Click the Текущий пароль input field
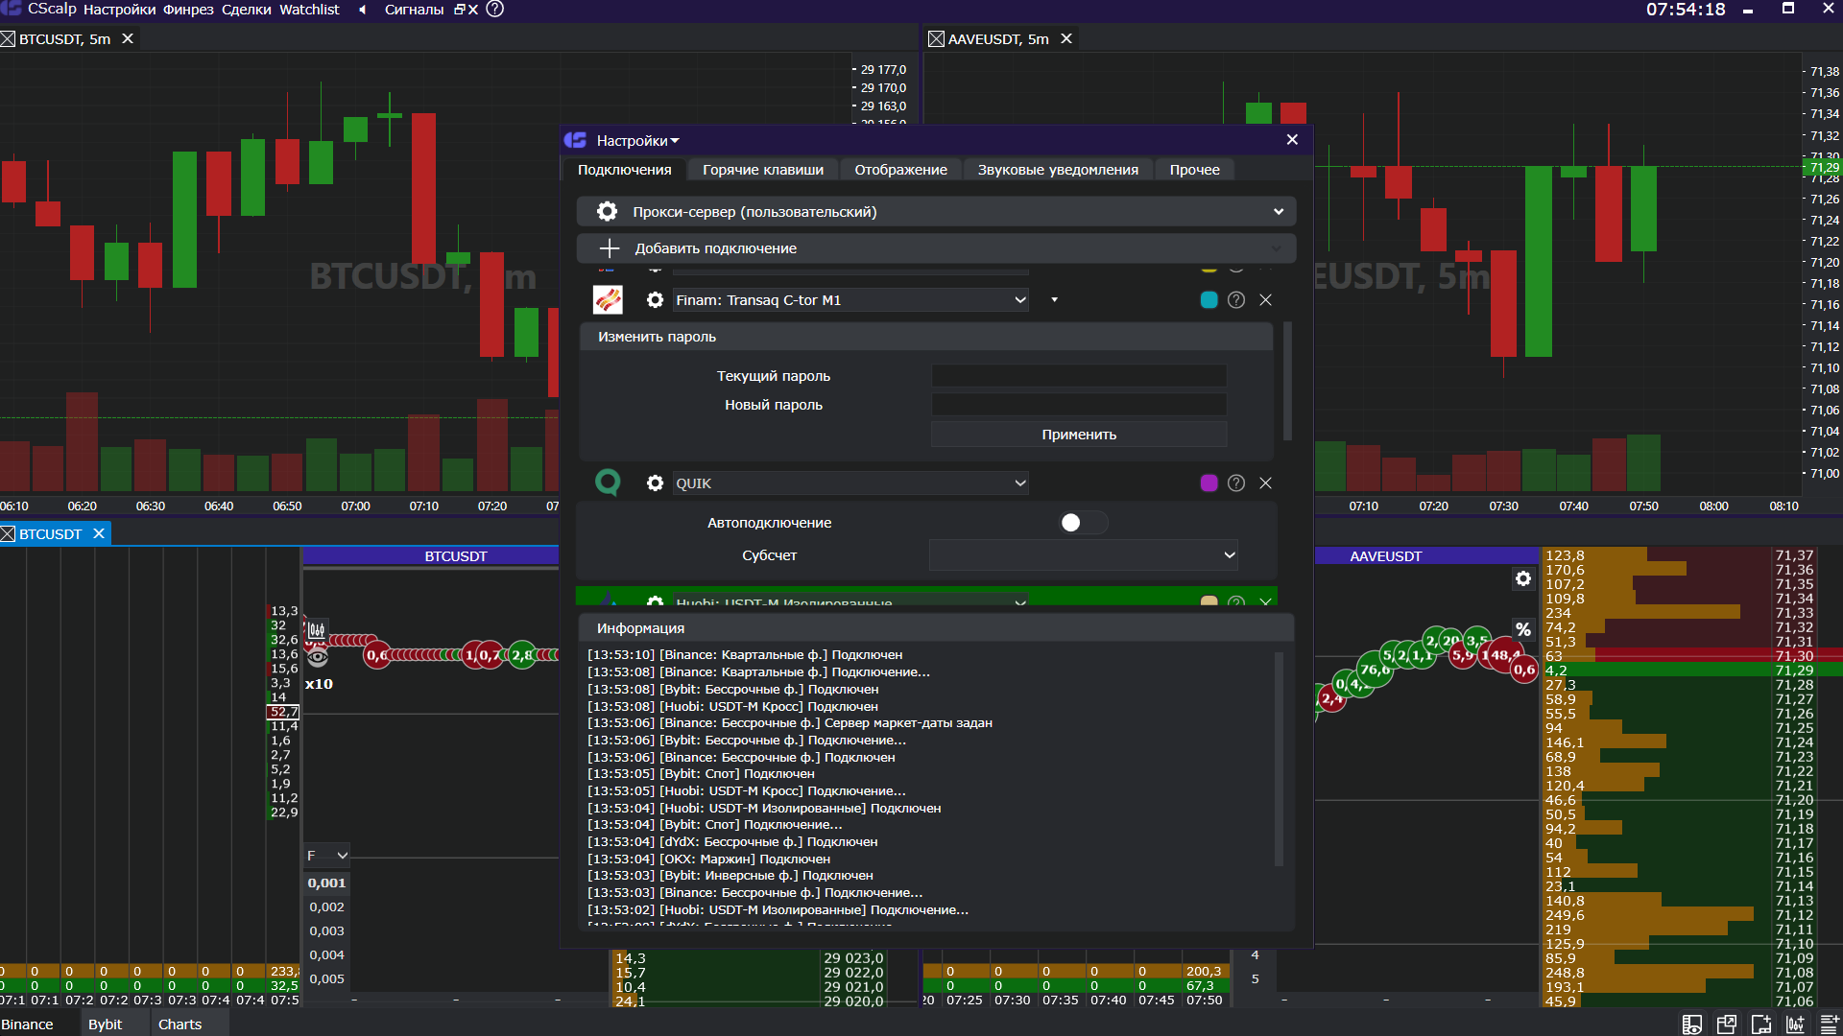This screenshot has height=1036, width=1843. coord(1078,376)
